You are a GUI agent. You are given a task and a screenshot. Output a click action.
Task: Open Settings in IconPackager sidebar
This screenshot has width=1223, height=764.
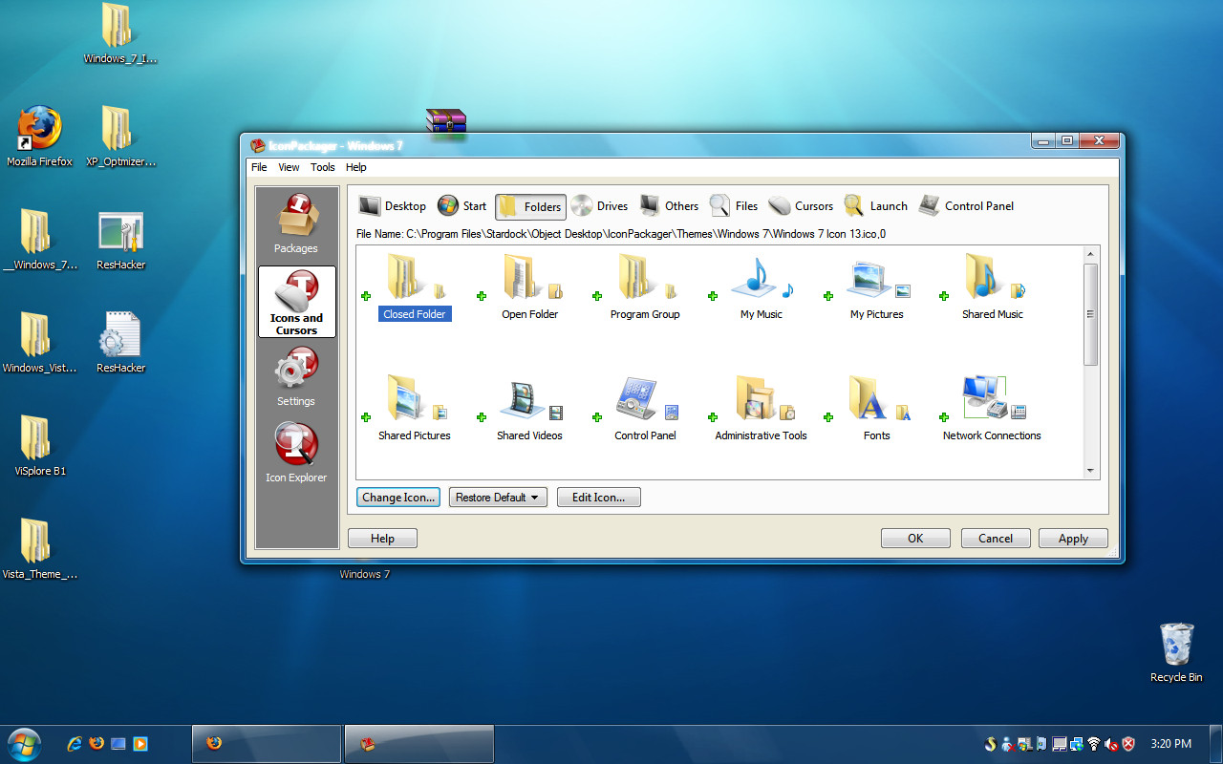tap(296, 377)
